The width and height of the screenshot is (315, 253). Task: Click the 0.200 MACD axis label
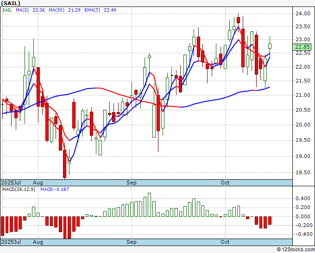point(303,208)
